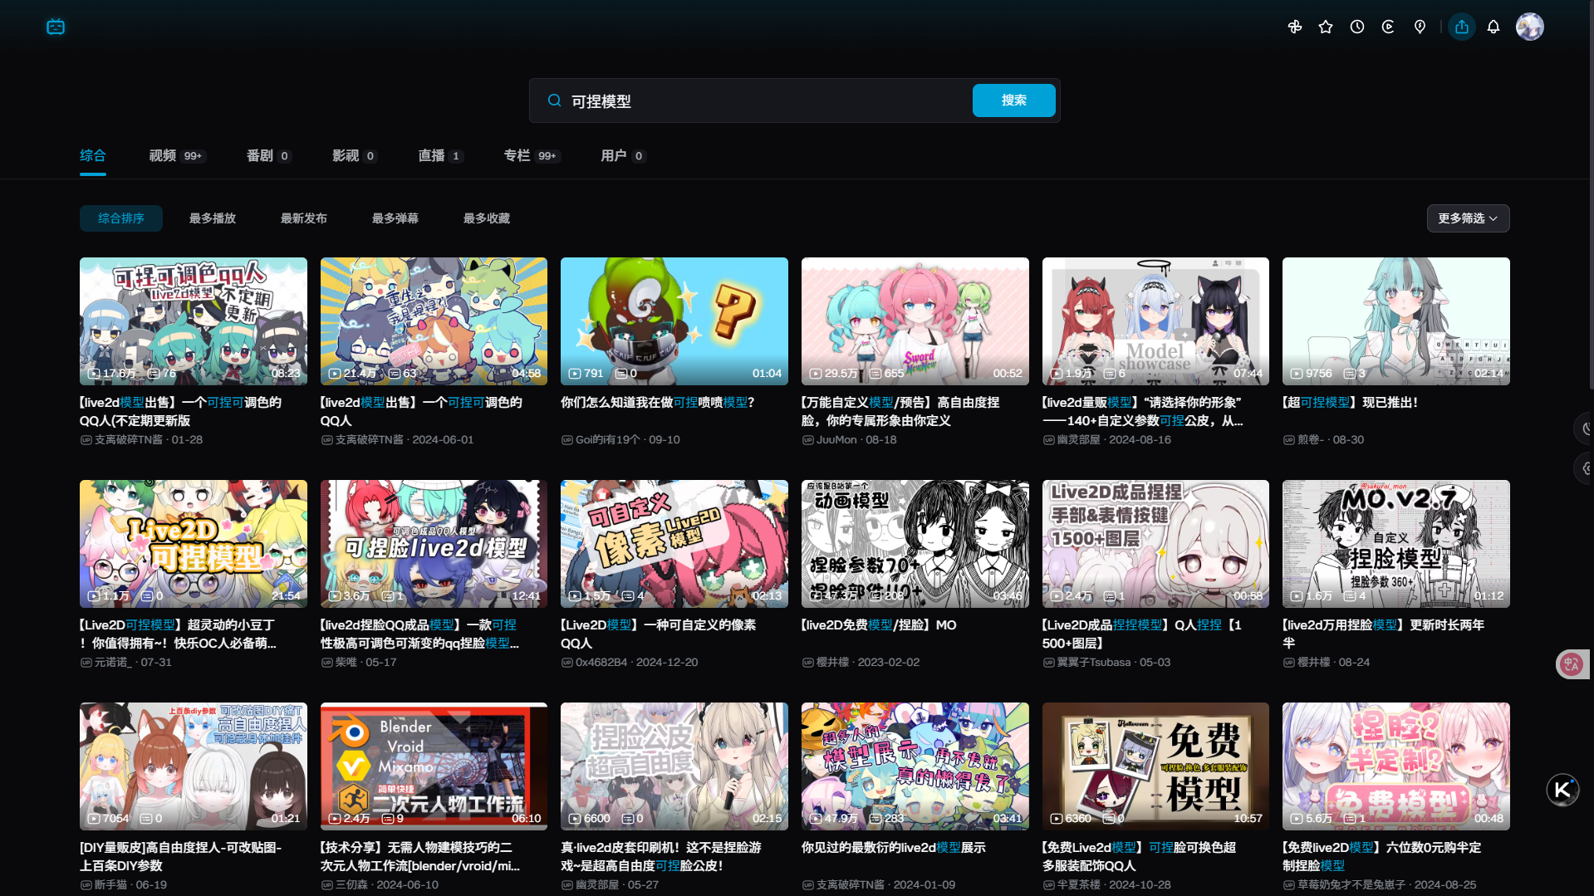
Task: Sort results by 最多收藏
Action: click(487, 218)
